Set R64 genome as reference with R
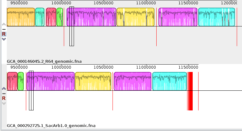This screenshot has width=242, height=131. click(4, 34)
